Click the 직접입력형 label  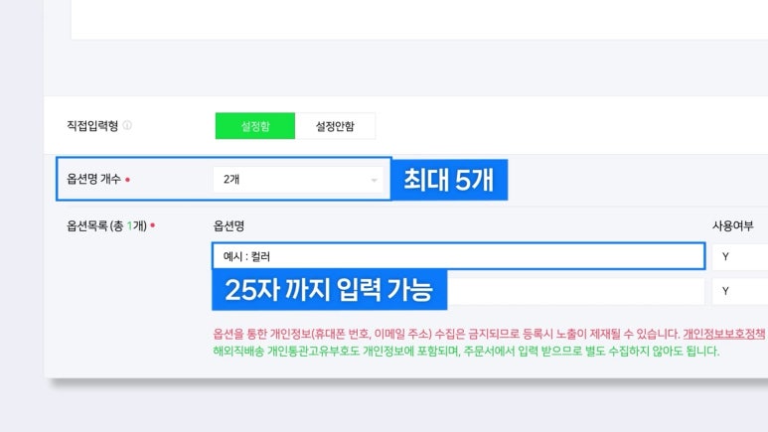click(91, 126)
